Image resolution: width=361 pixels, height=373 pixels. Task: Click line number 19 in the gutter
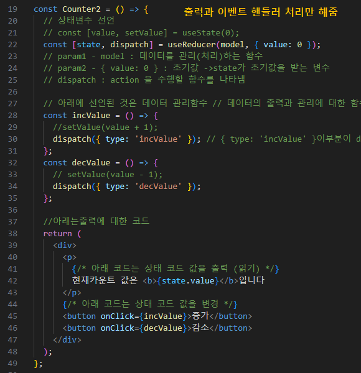[x=12, y=9]
